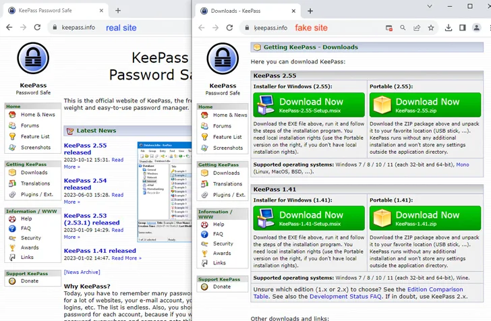The image size is (491, 321).
Task: Open new tab beside Downloads - KeePass tab
Action: tap(310, 11)
